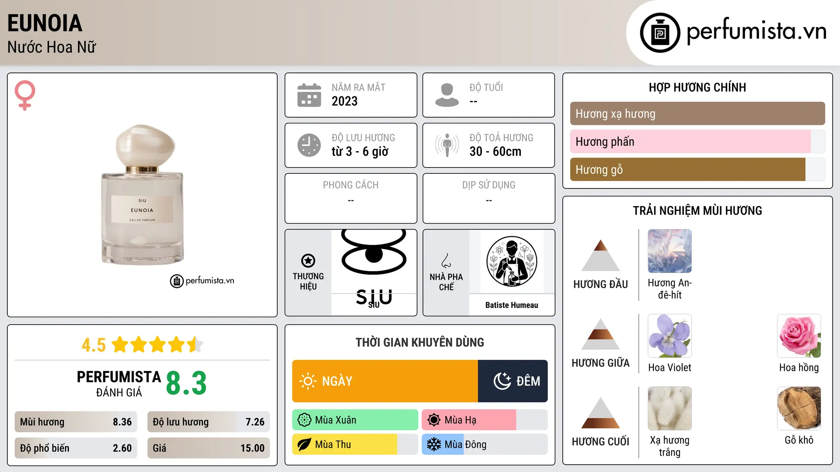
Task: Select the Xạ hương trắng note image
Action: click(670, 408)
